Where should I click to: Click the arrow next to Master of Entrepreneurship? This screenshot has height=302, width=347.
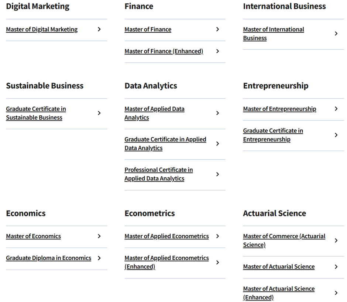point(336,109)
